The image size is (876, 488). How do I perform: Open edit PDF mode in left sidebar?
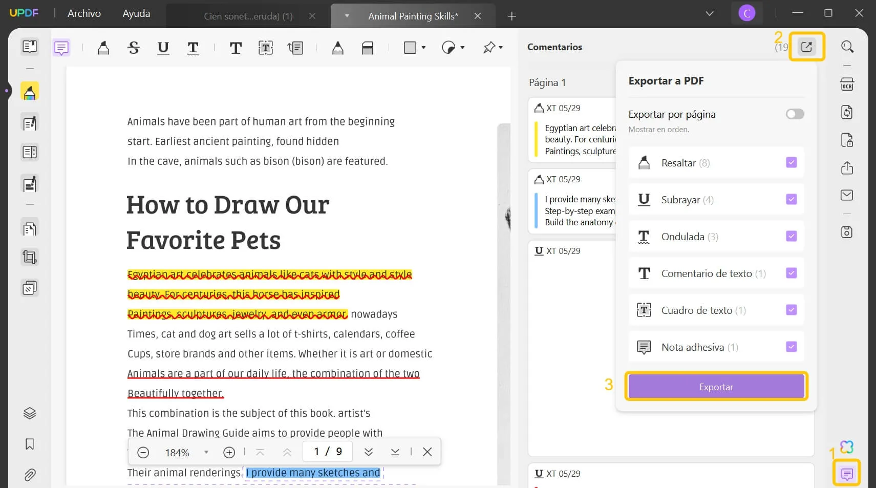(x=30, y=123)
